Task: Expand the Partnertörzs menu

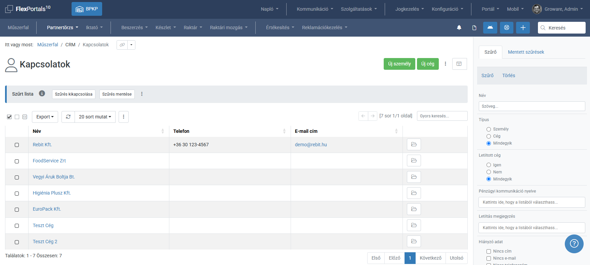Action: (x=62, y=28)
